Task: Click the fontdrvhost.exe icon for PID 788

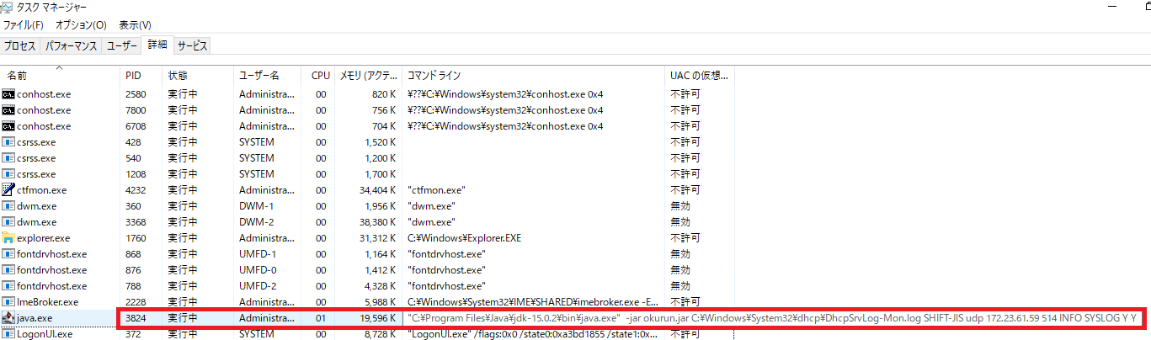Action: click(x=8, y=286)
